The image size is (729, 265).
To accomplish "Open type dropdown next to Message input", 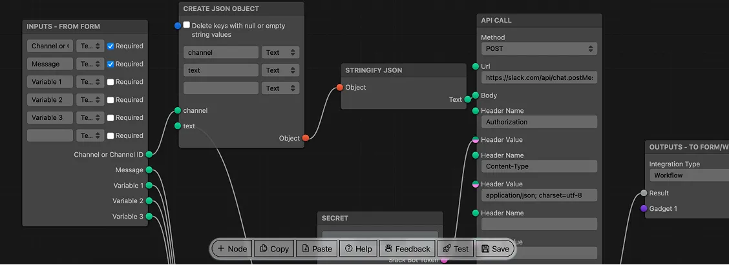I will coord(90,64).
